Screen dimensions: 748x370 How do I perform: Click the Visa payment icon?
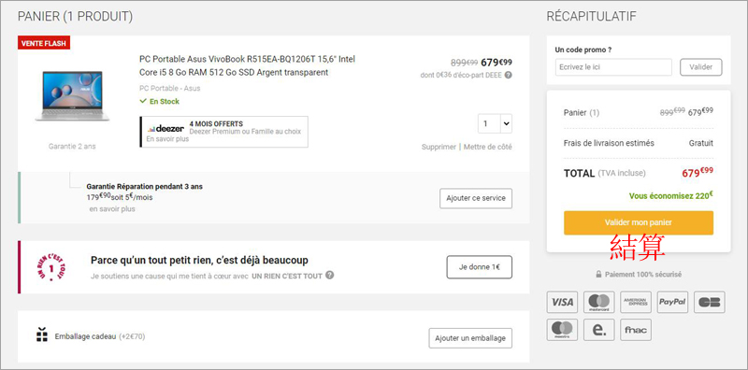[562, 302]
